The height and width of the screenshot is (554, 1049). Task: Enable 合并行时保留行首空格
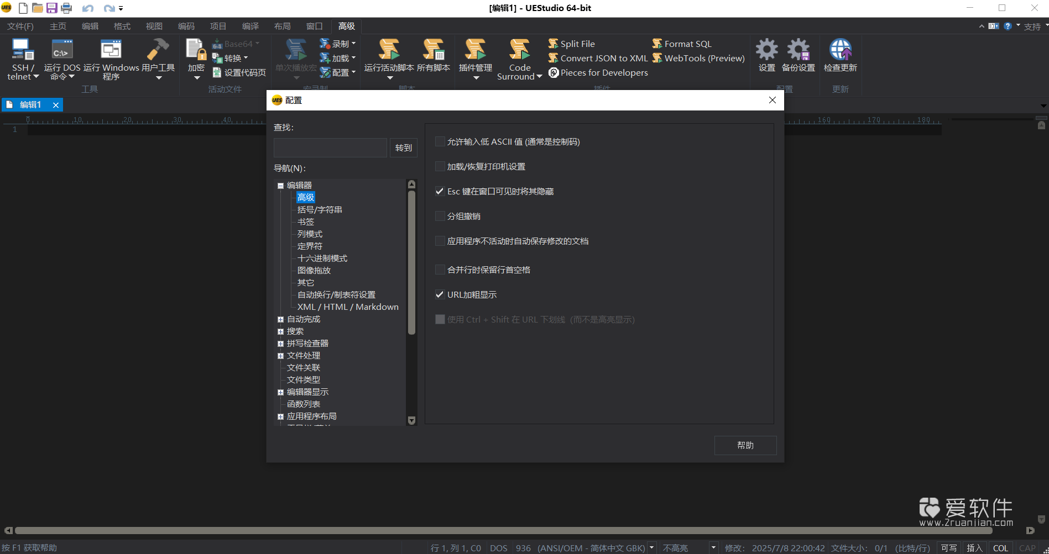(x=440, y=270)
